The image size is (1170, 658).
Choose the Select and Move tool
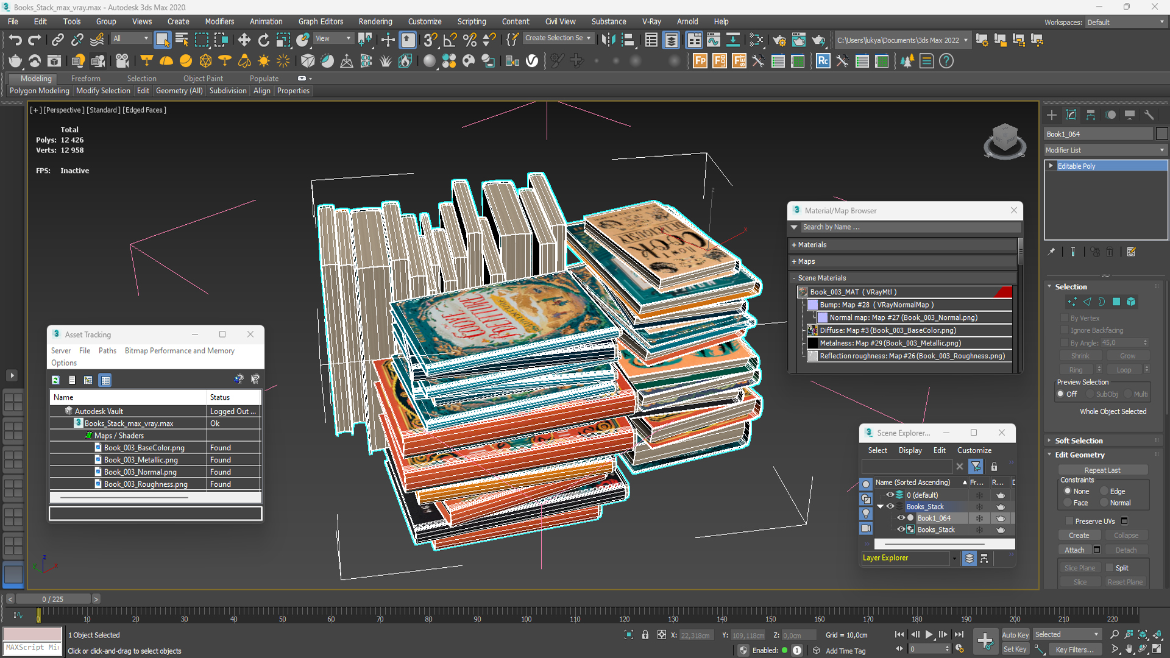(x=244, y=40)
